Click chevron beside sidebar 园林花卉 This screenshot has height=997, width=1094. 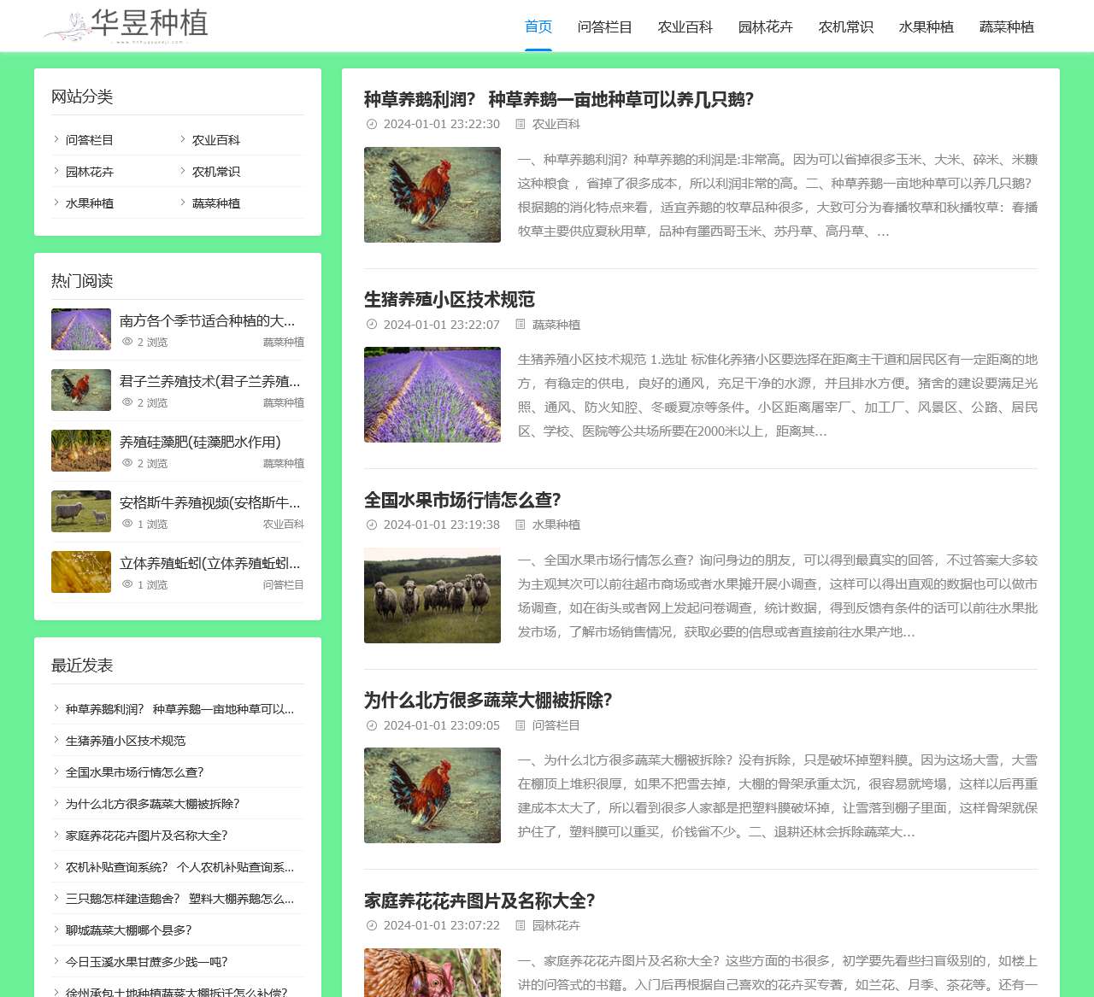(56, 171)
